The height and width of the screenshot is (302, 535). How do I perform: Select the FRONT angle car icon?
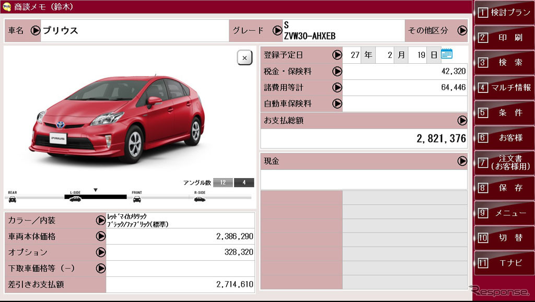137,199
